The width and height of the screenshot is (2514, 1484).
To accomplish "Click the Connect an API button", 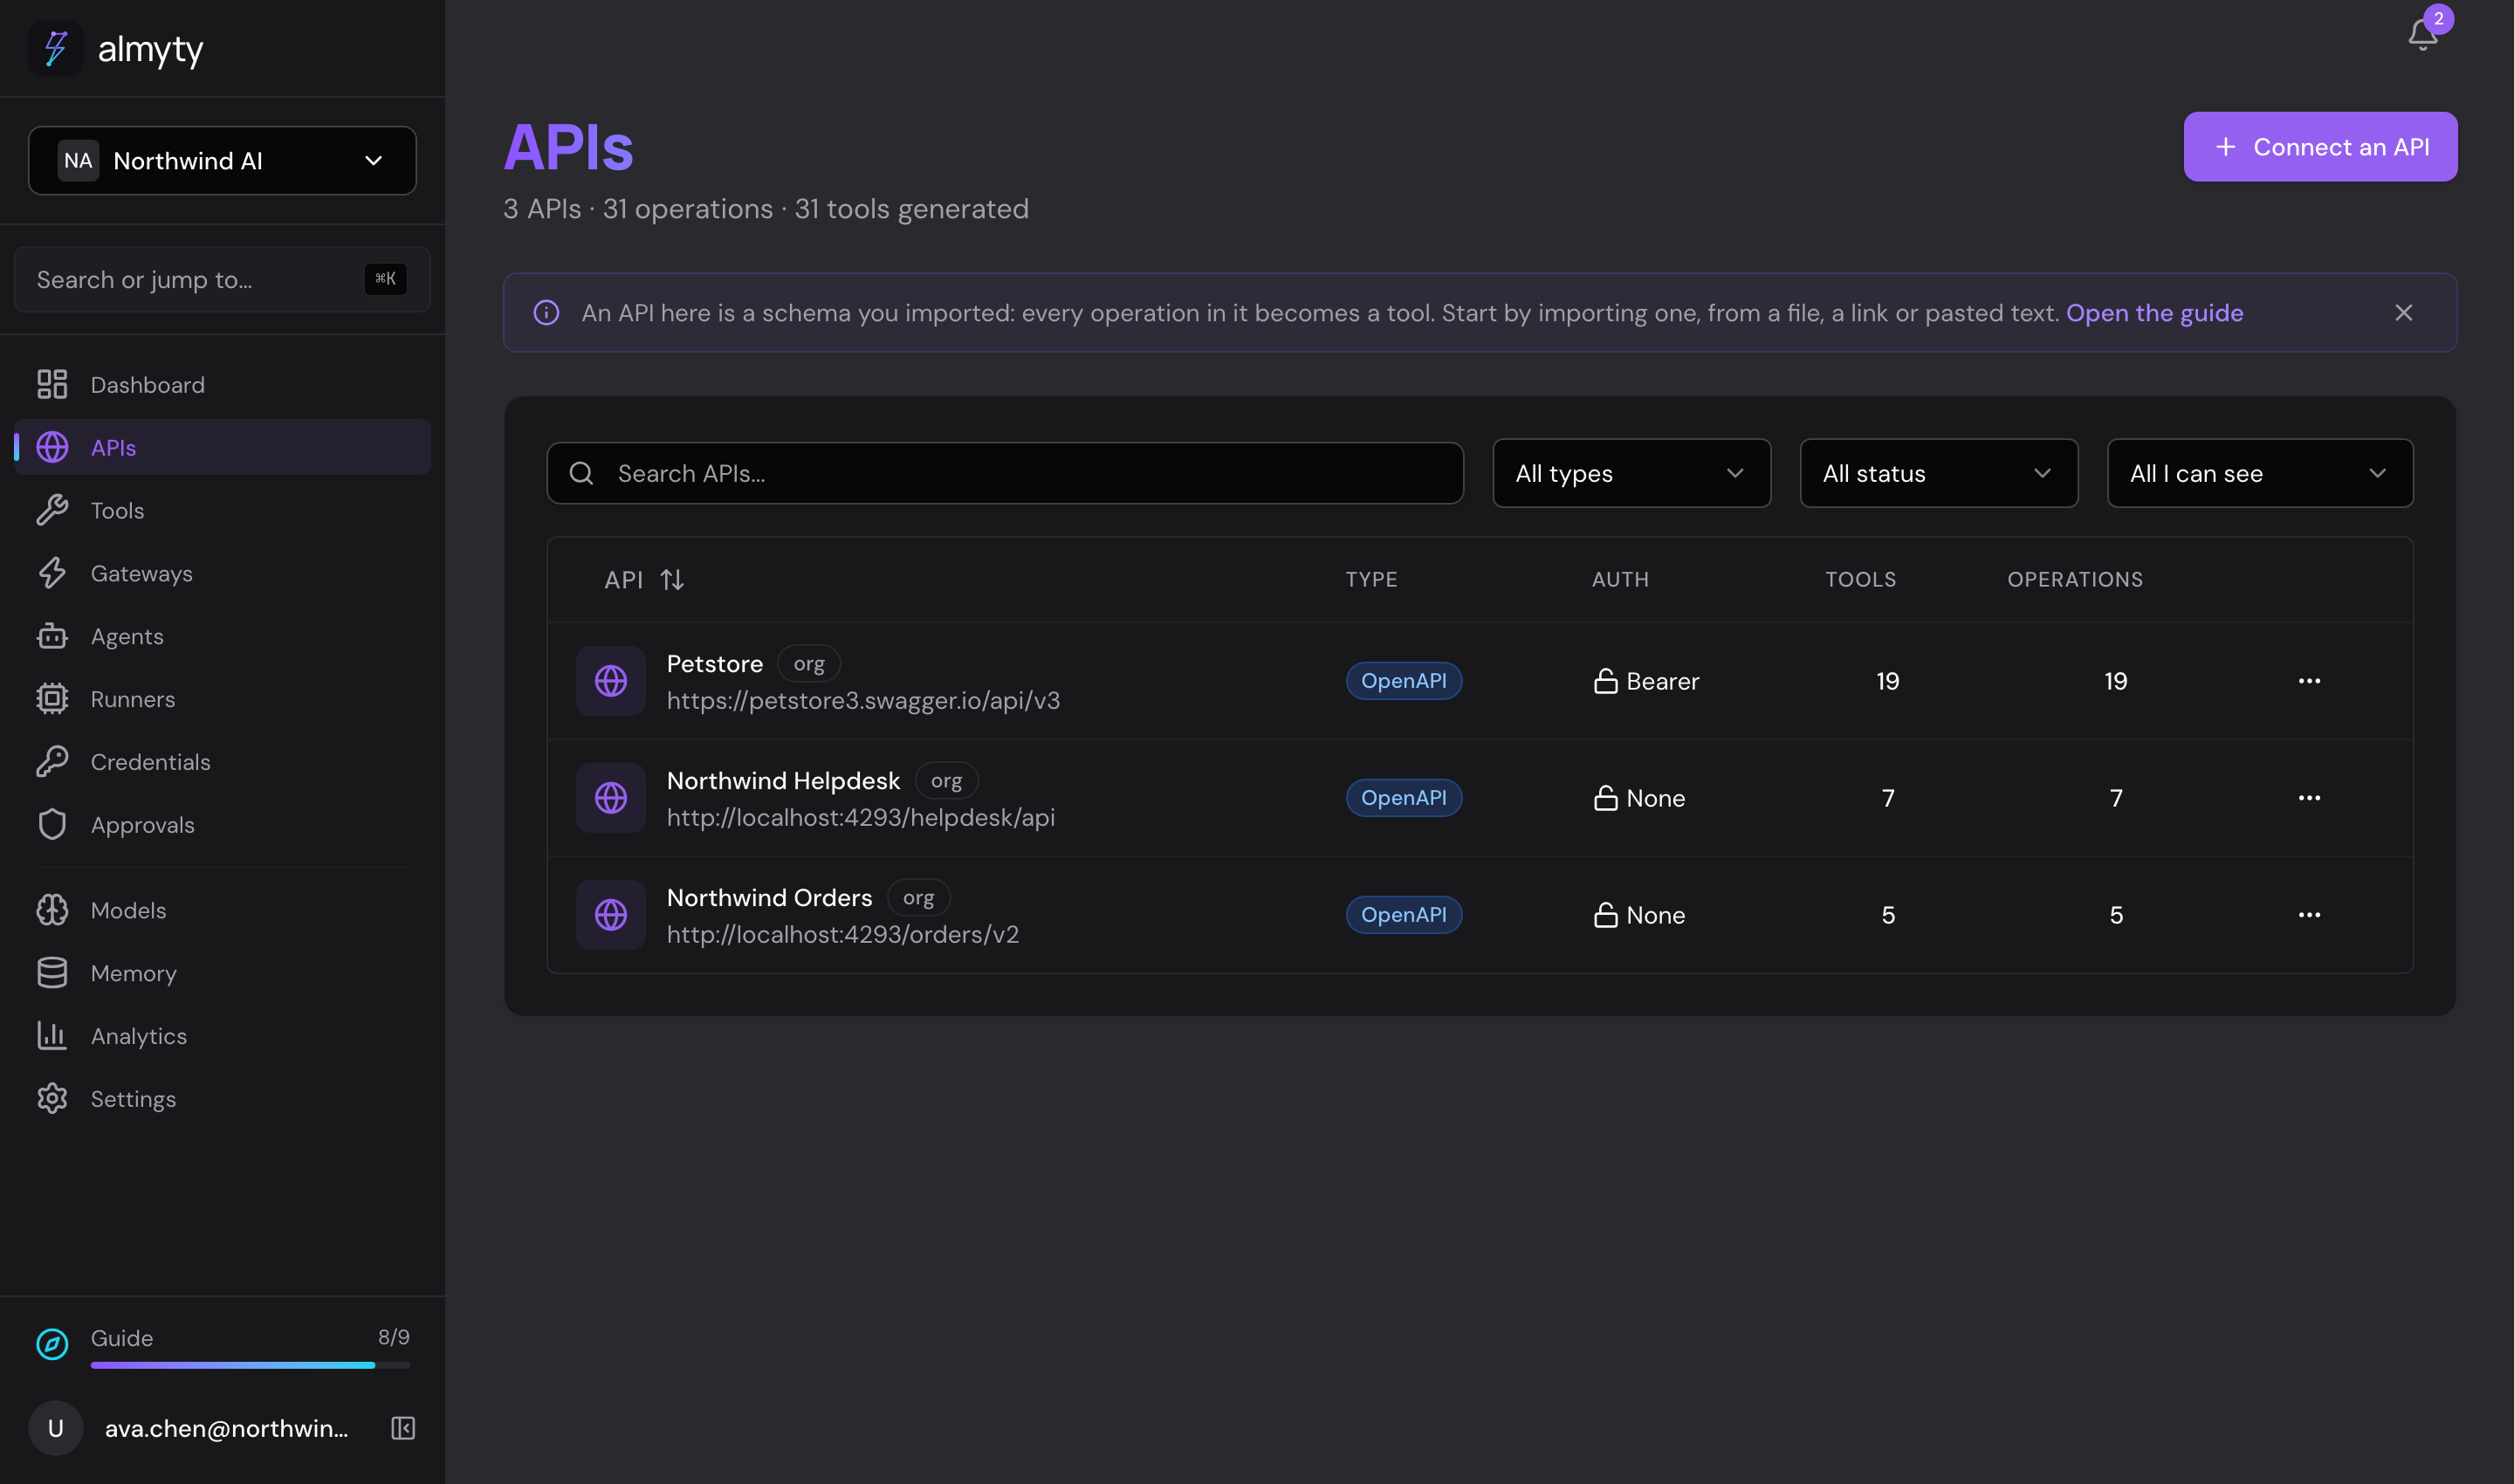I will pos(2320,147).
